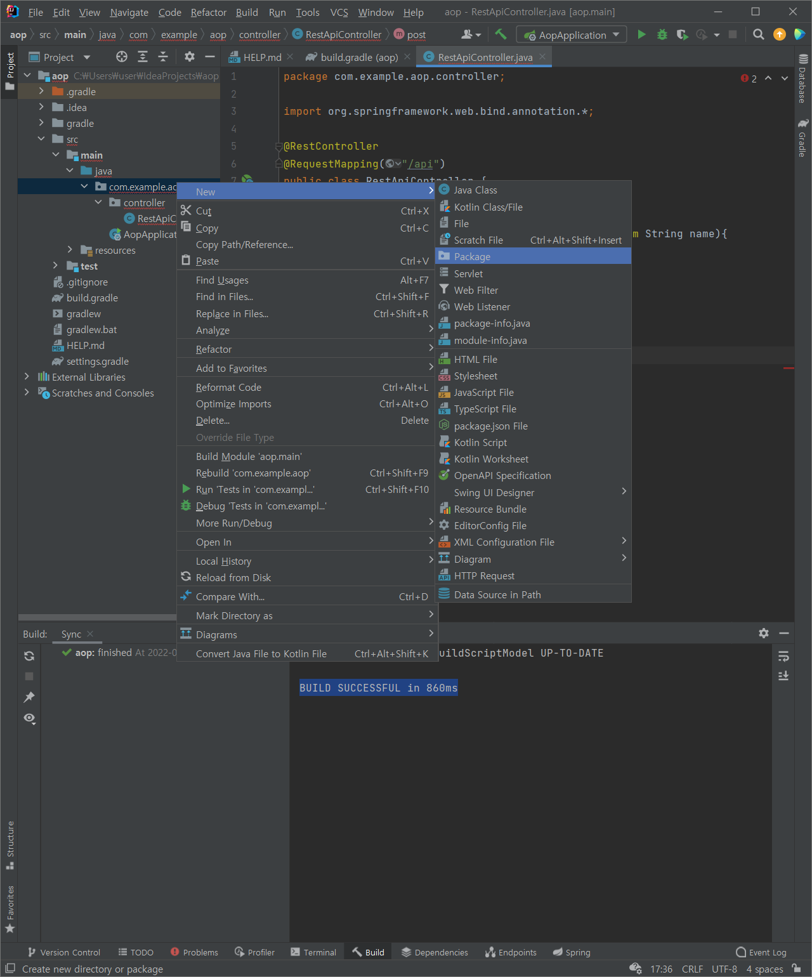
Task: Choose HTTP Request in New submenu
Action: tap(533, 575)
